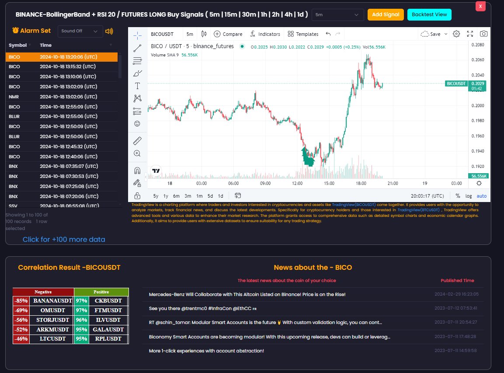The image size is (504, 373).
Task: Select the trend line drawing tool
Action: 137,48
